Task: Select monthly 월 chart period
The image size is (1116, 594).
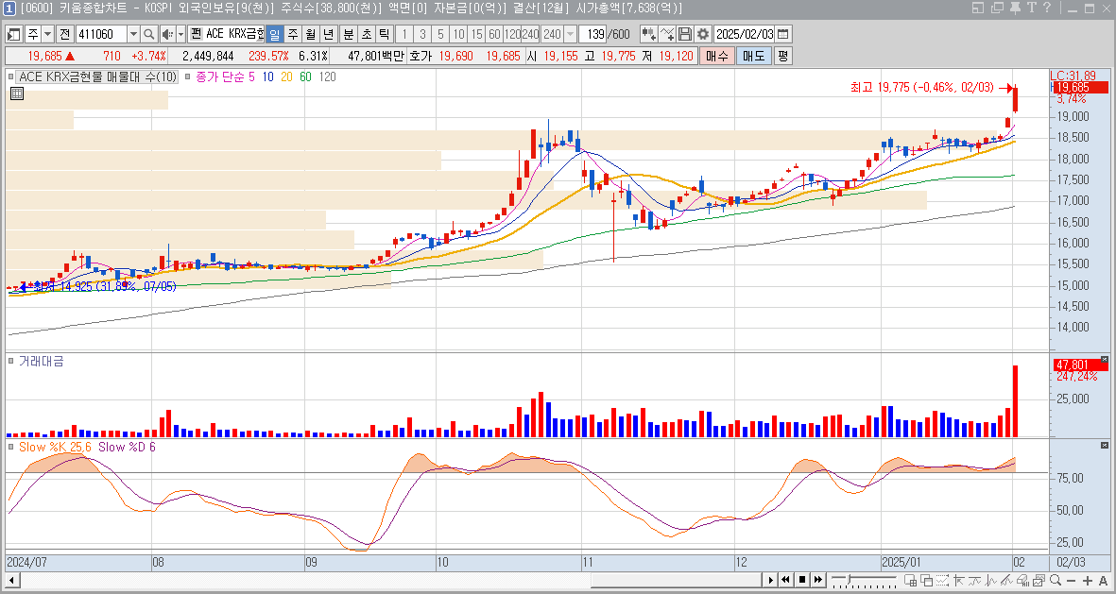Action: point(310,34)
